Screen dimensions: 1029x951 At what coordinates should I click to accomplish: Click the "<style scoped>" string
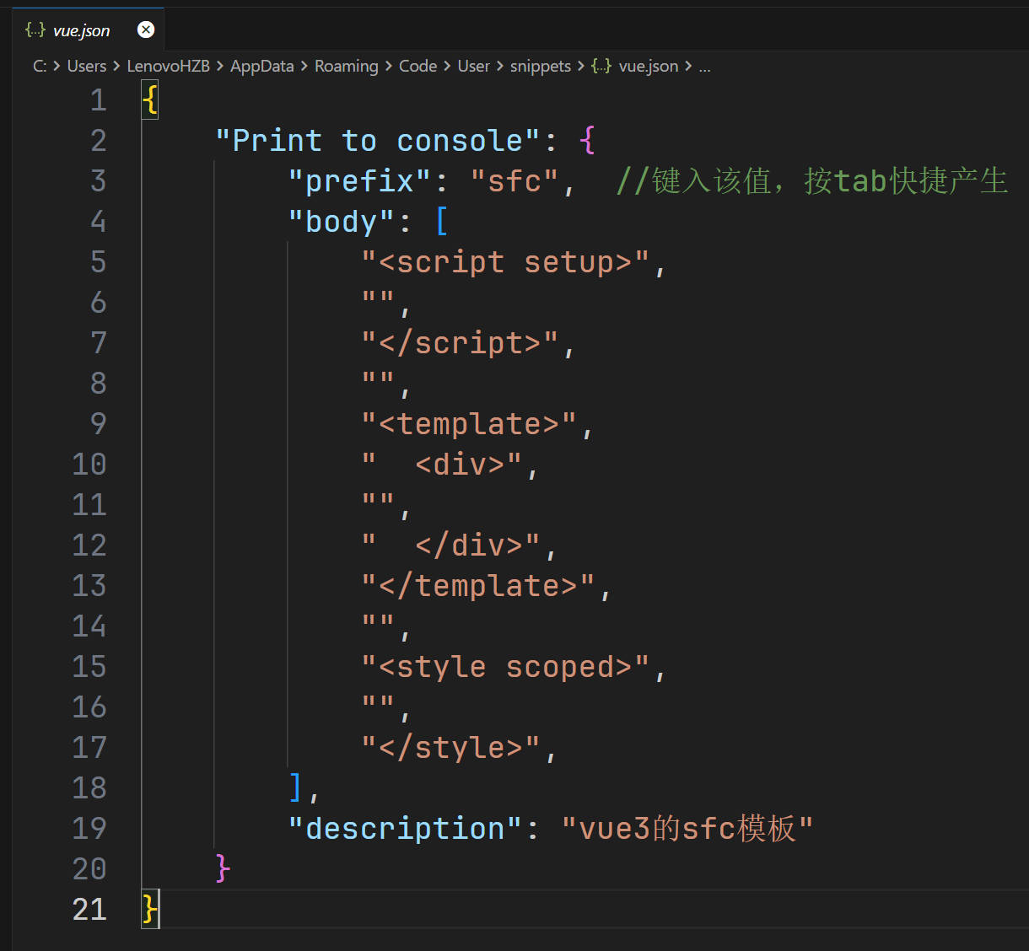tap(505, 667)
